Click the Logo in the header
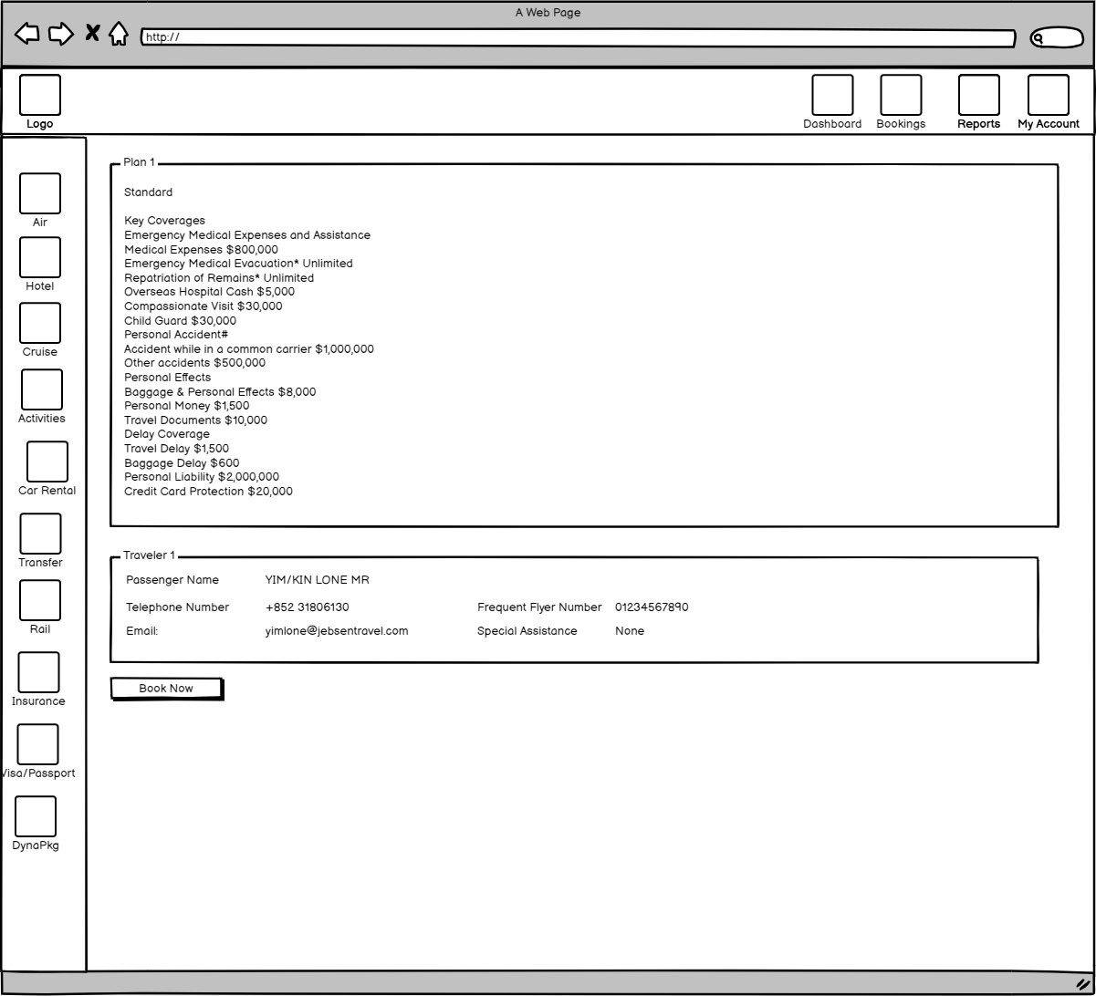This screenshot has width=1096, height=996. (40, 95)
